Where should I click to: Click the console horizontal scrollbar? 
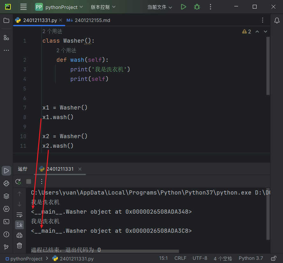pyautogui.click(x=105, y=251)
